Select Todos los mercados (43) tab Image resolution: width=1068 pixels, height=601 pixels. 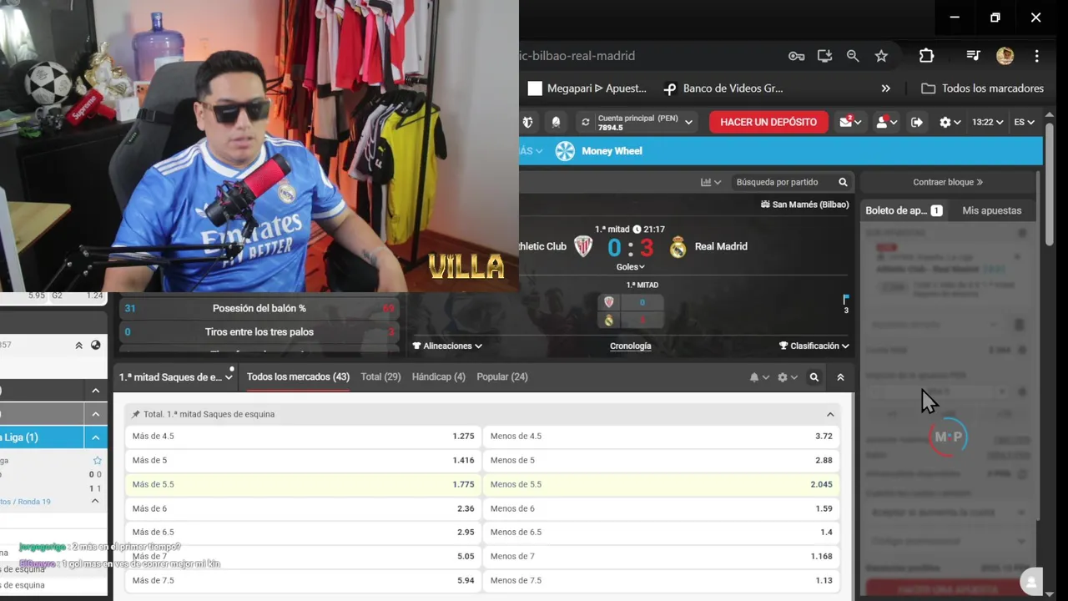click(298, 377)
